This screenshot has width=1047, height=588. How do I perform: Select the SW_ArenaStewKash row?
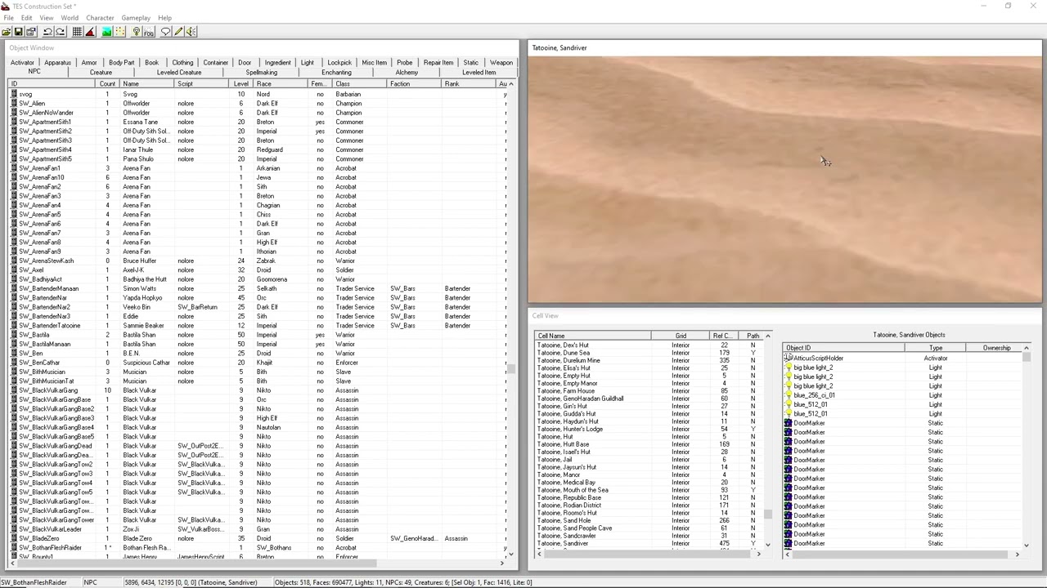(258, 261)
